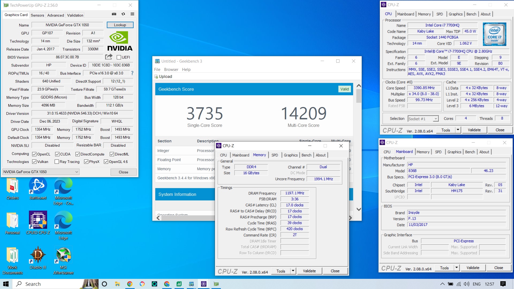Click Close in the CPU-Z Mainboard window

[x=498, y=268]
